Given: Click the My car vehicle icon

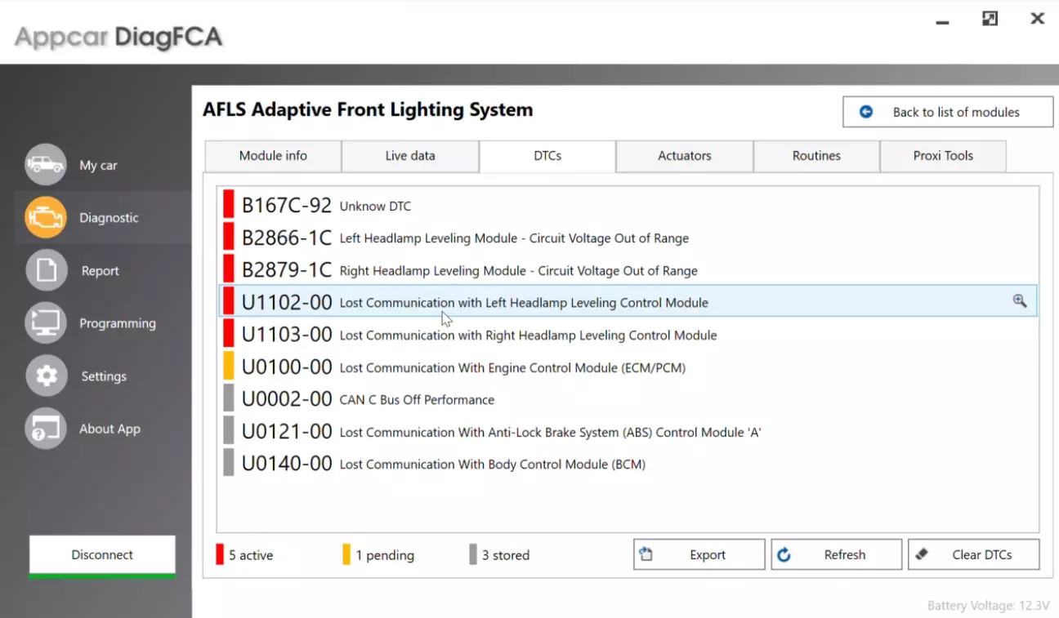Looking at the screenshot, I should [46, 165].
